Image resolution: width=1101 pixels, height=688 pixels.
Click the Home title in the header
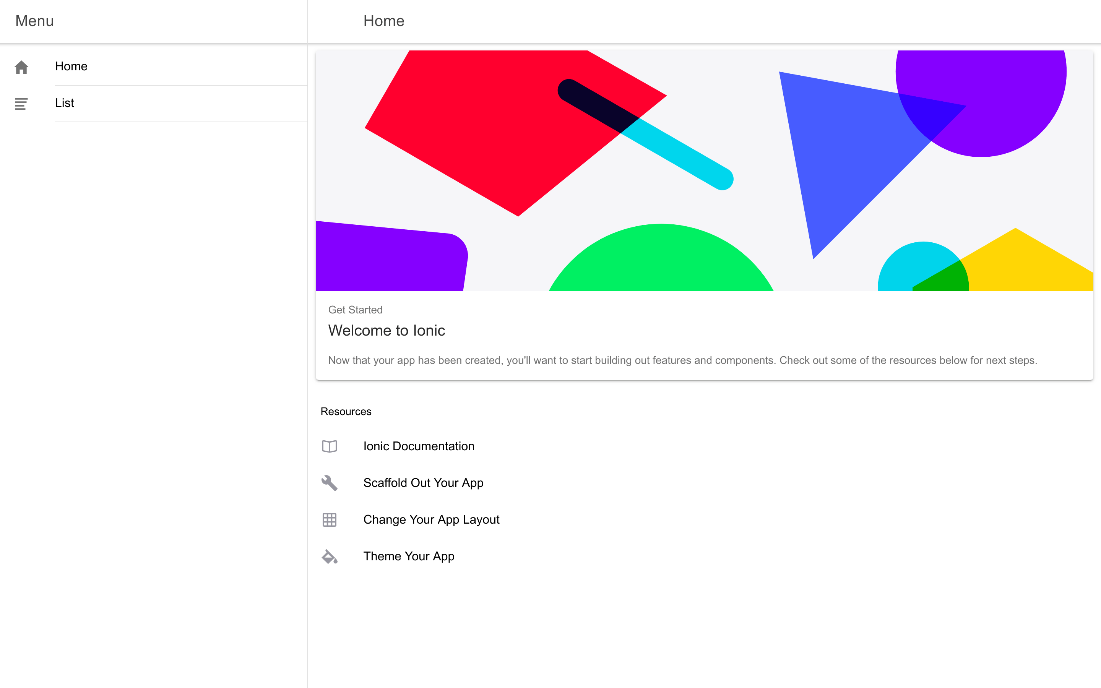pyautogui.click(x=384, y=21)
